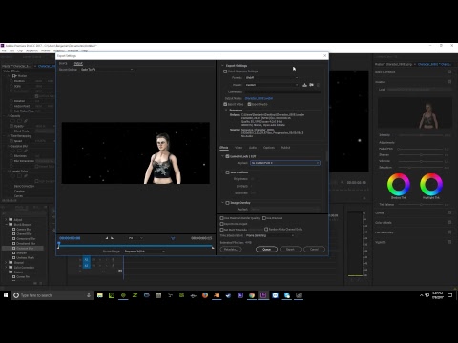Enable Render Alpha Channel Only checkbox

click(x=266, y=230)
